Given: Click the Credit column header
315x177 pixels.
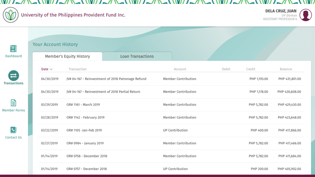Looking at the screenshot, I should [251, 69].
